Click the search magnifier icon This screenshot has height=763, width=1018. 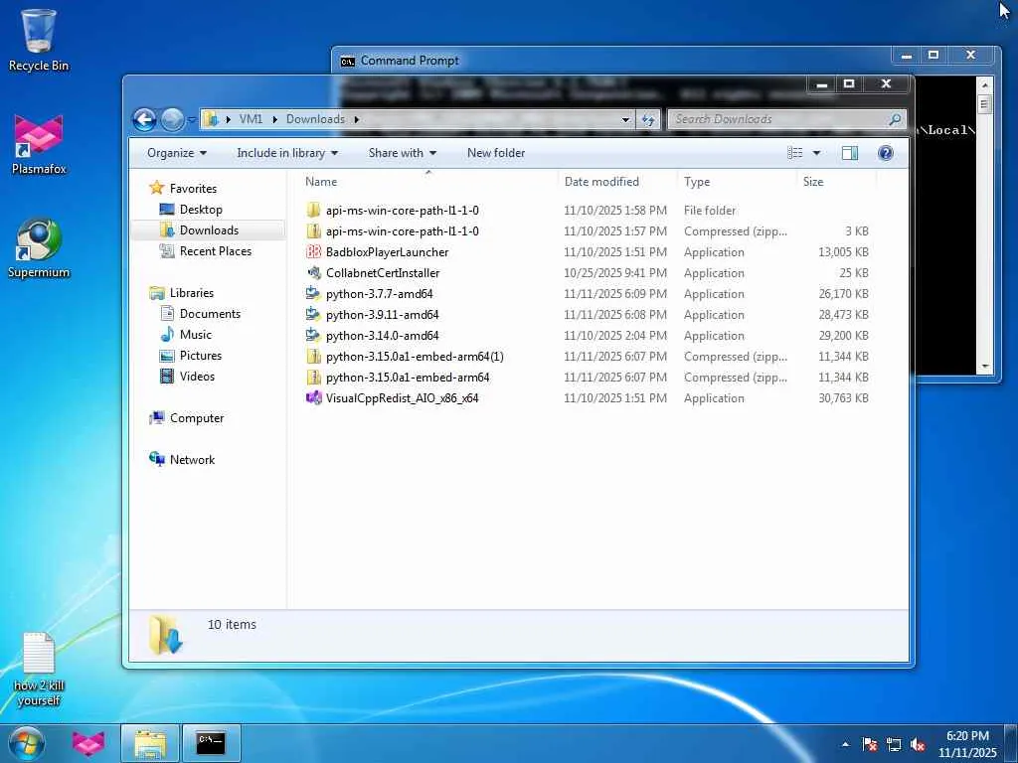[894, 119]
